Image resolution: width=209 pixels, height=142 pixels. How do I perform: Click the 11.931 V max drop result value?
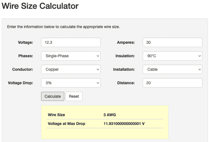point(124,124)
